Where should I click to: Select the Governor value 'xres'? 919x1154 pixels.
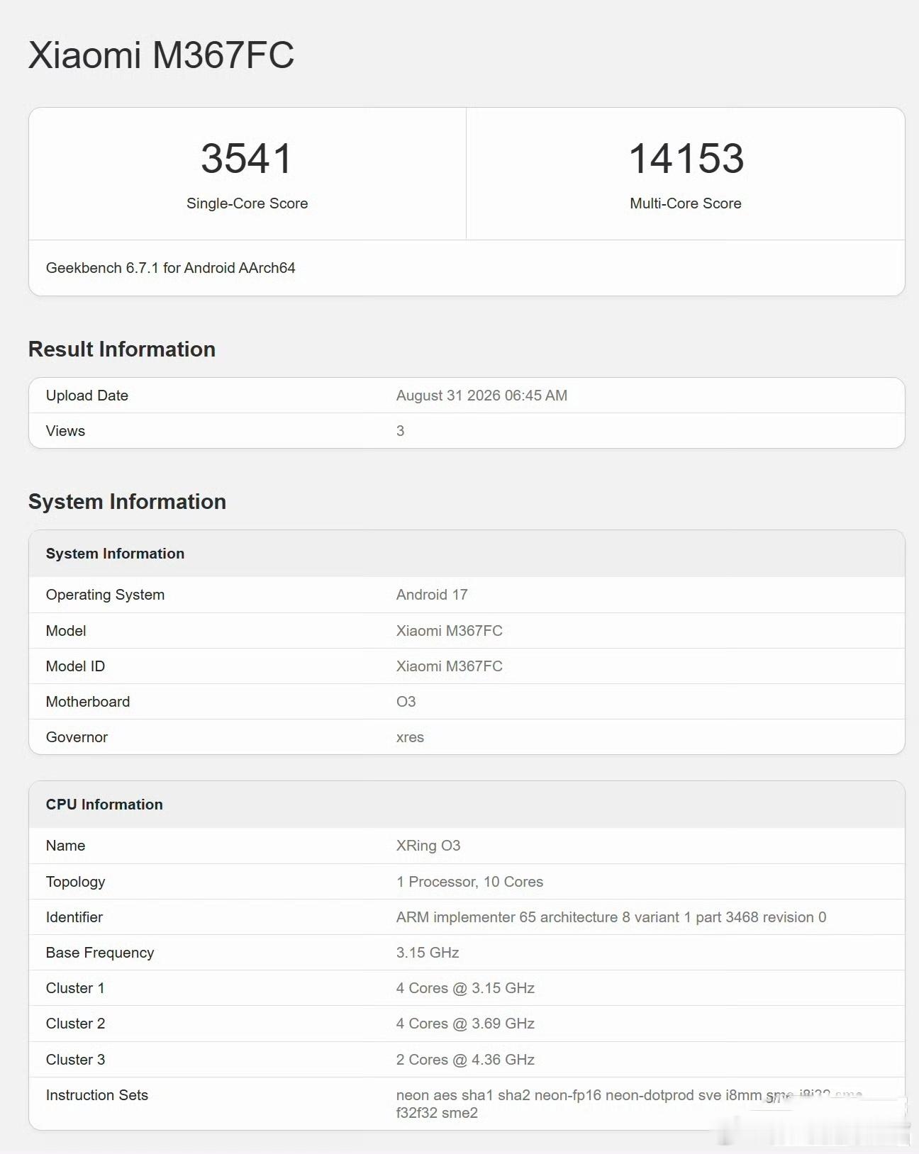tap(410, 737)
